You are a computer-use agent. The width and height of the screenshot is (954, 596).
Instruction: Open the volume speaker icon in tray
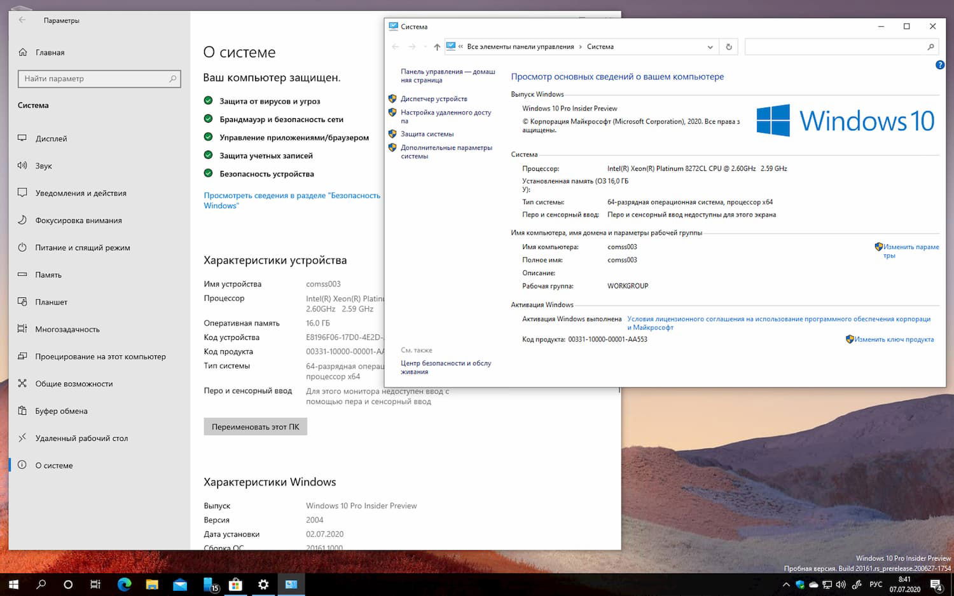841,585
